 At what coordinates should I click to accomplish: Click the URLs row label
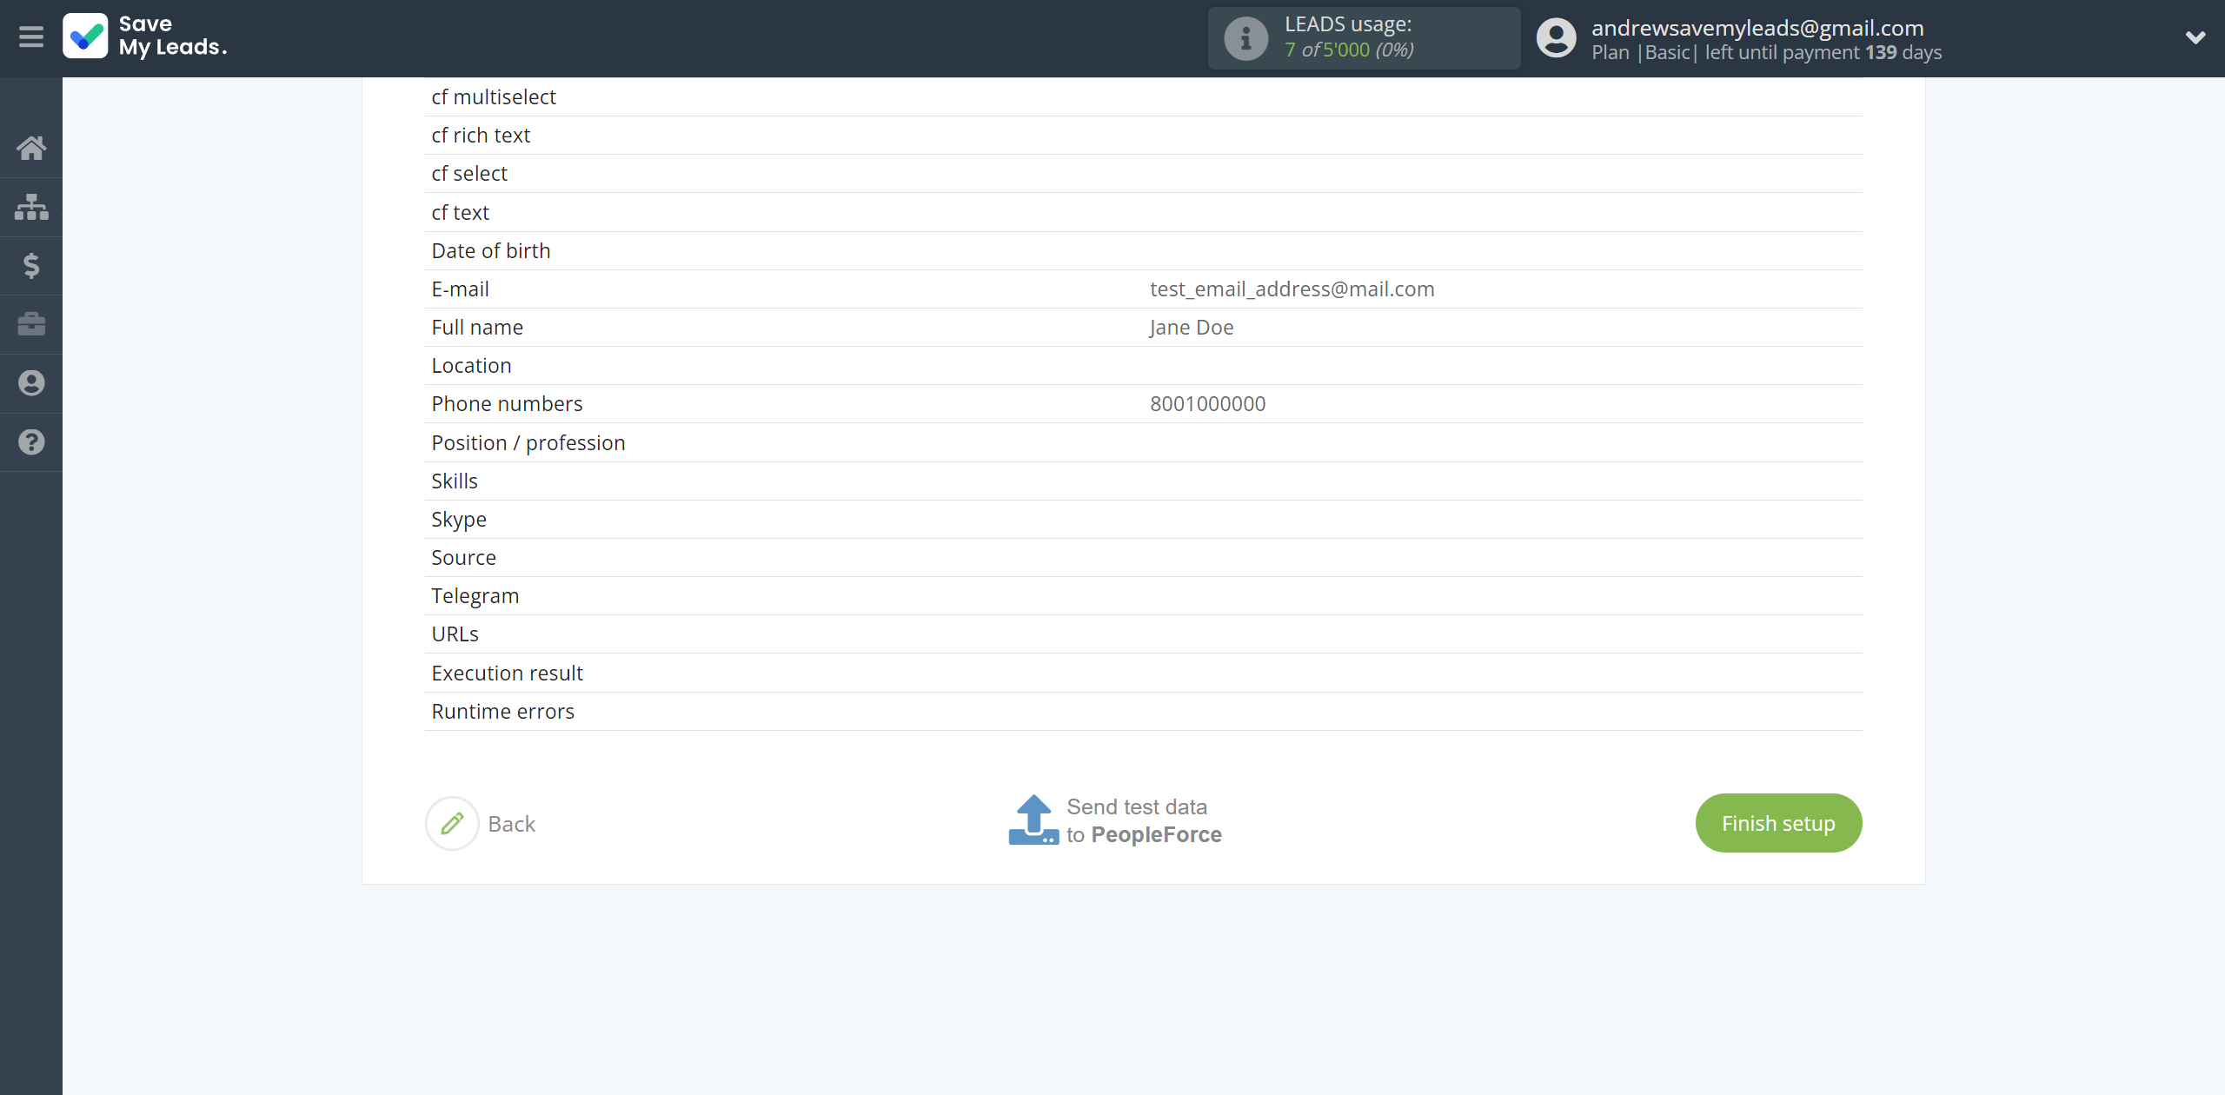[x=455, y=634]
